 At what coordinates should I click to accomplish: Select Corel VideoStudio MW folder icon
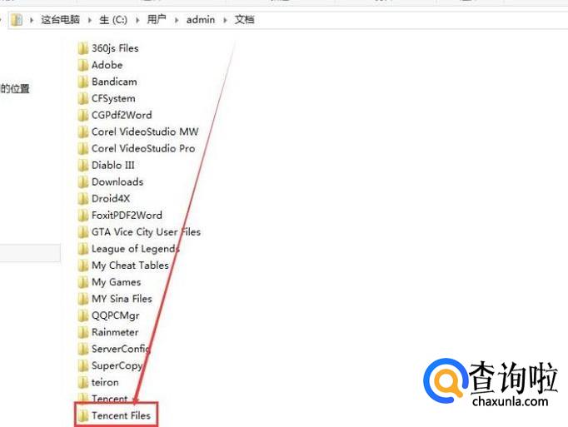83,132
